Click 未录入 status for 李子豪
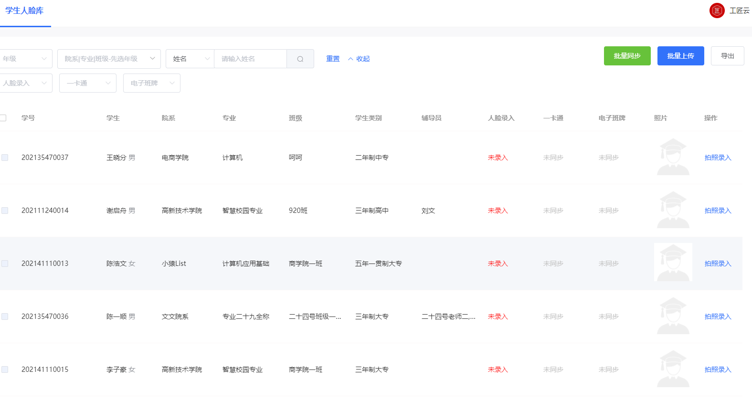The height and width of the screenshot is (401, 752). [498, 369]
